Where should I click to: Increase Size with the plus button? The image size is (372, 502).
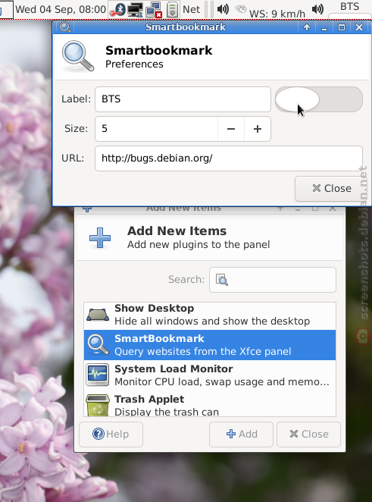click(258, 129)
